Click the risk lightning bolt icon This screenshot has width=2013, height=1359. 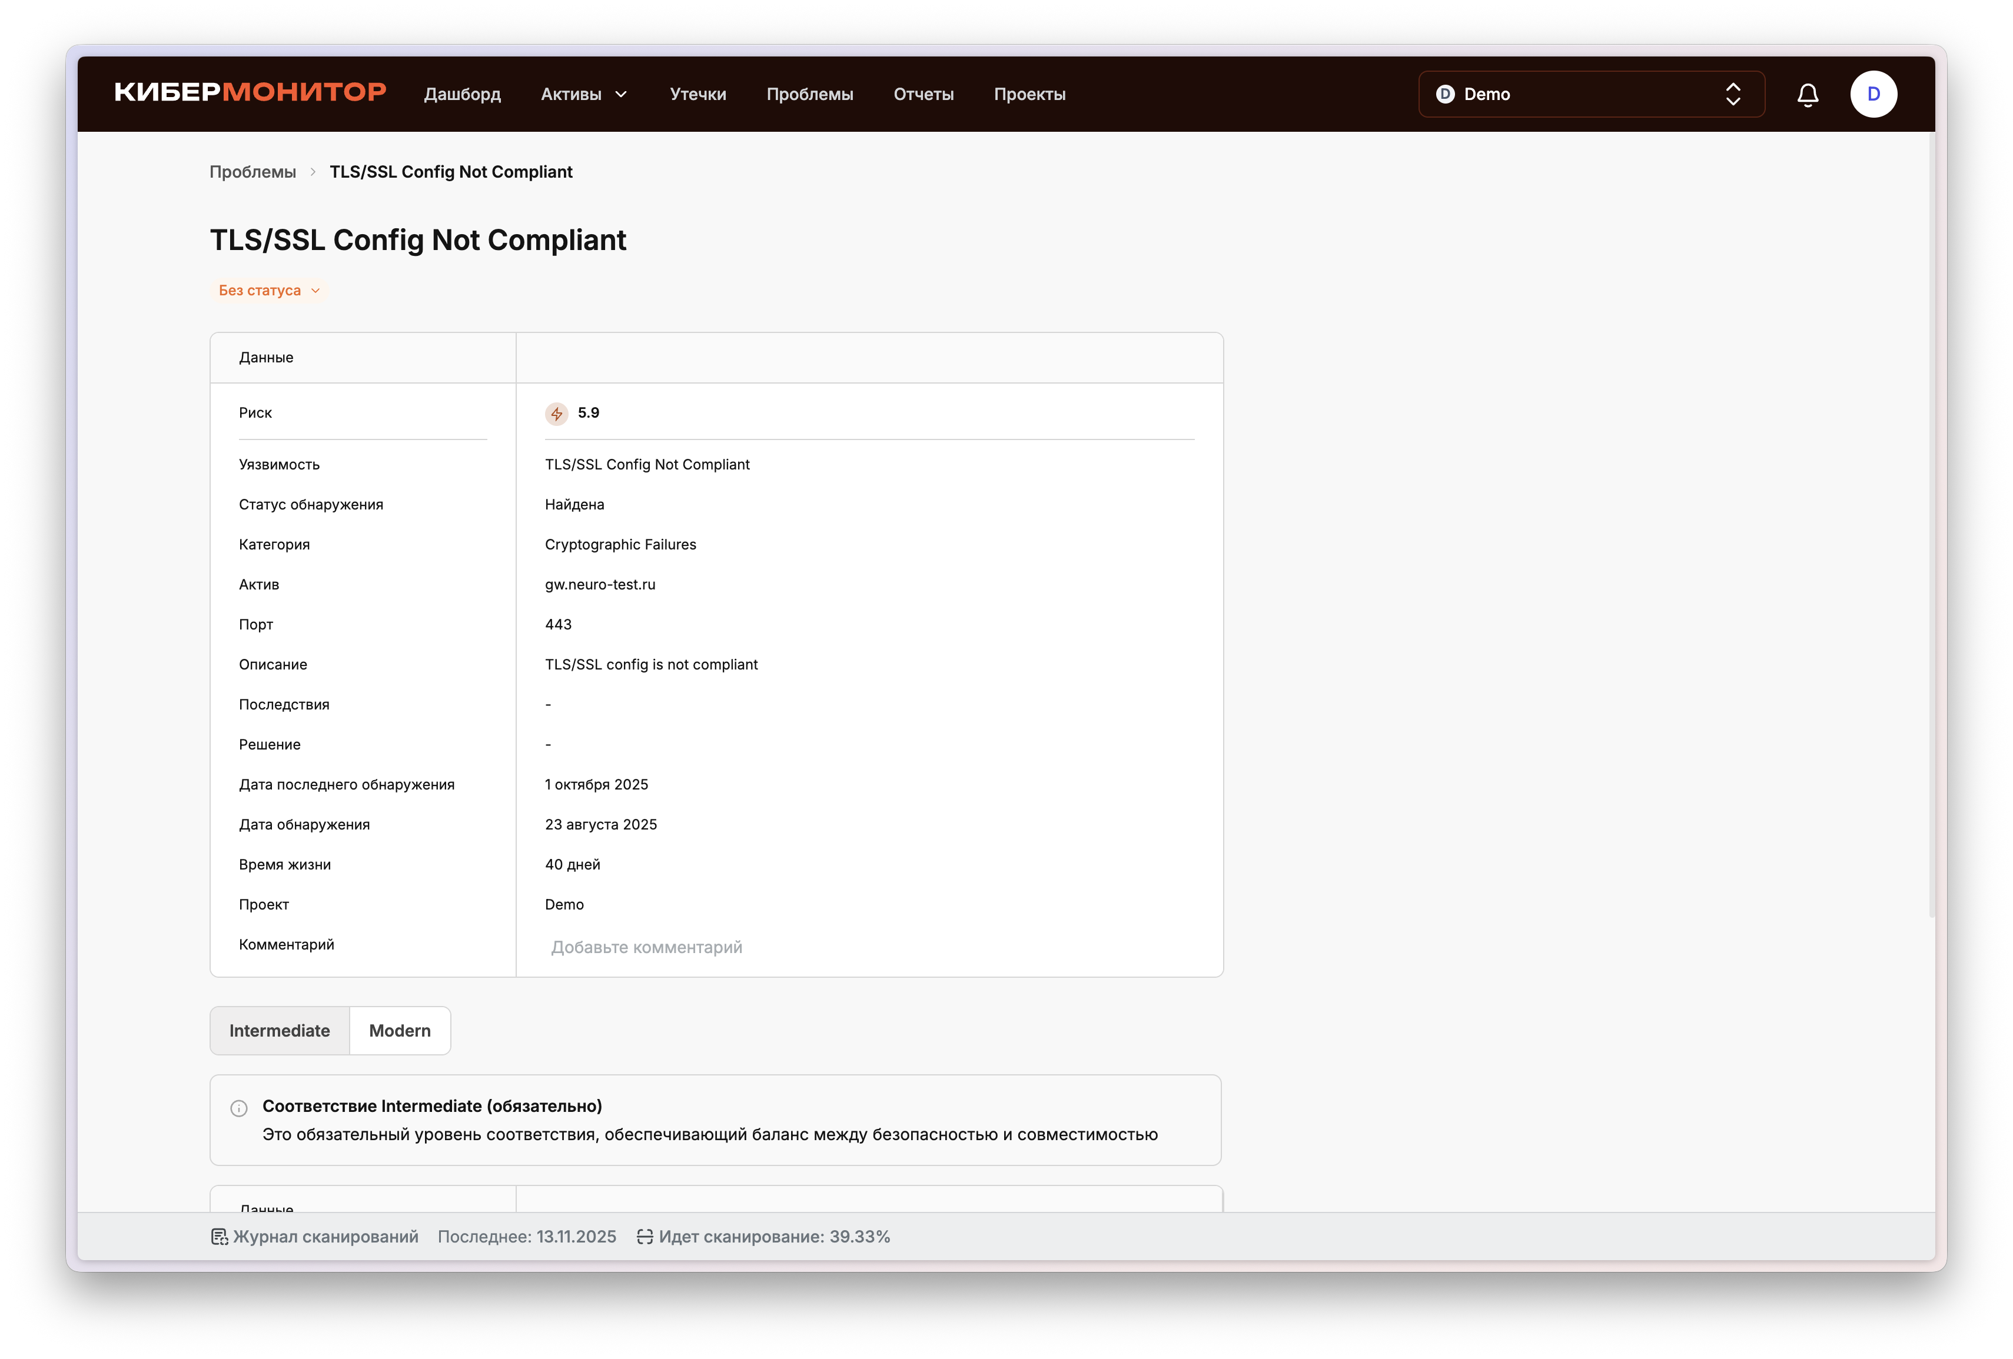pyautogui.click(x=556, y=414)
